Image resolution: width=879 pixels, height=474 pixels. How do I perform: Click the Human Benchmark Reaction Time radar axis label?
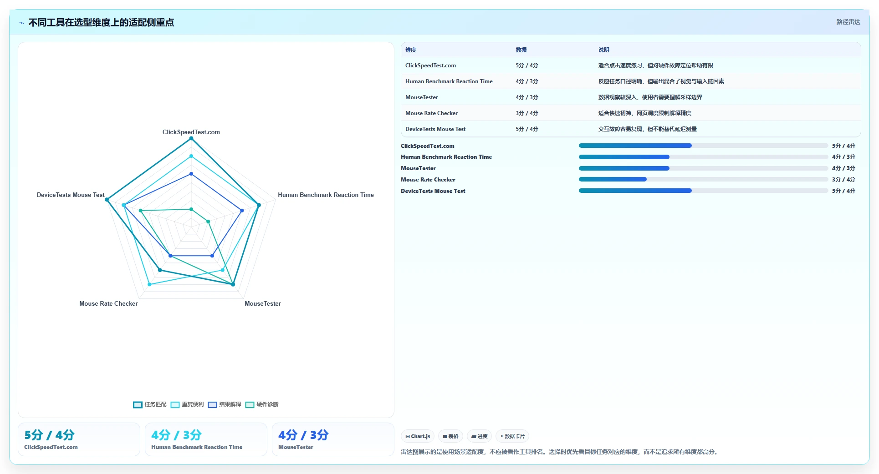(x=326, y=195)
